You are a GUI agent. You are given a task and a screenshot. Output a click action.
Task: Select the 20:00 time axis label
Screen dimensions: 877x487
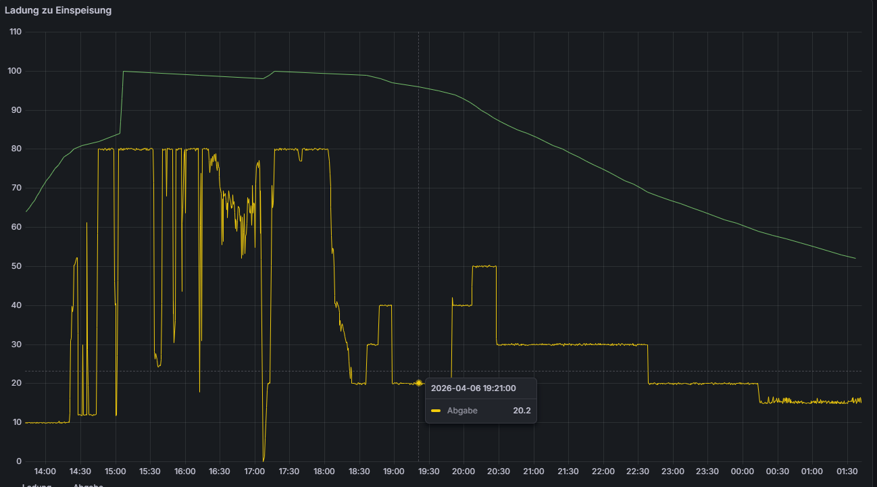pyautogui.click(x=463, y=471)
